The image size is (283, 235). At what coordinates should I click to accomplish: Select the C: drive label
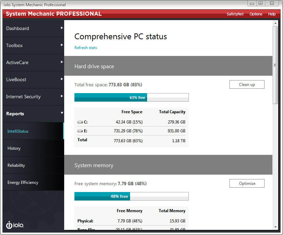86,122
